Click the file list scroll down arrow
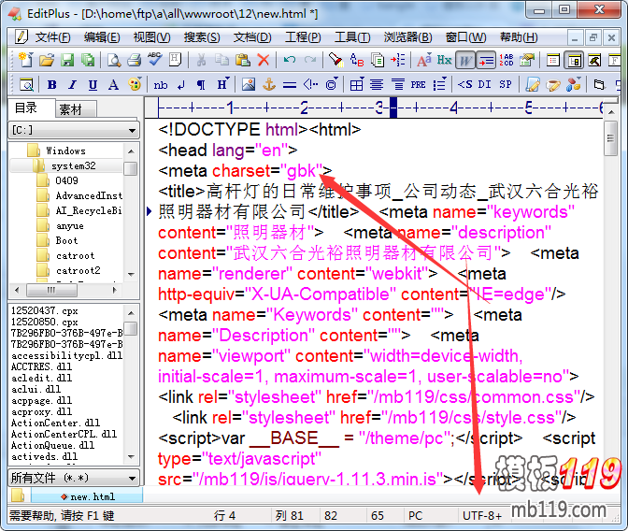Screen dimensions: 628x531 (x=131, y=457)
